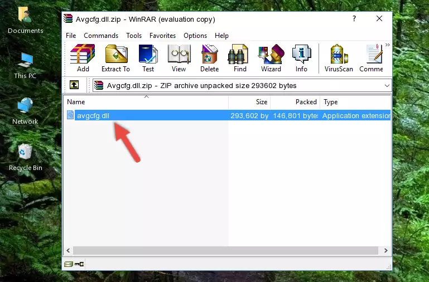Click the horizontal scrollbar right arrow
Image resolution: width=429 pixels, height=282 pixels.
386,250
